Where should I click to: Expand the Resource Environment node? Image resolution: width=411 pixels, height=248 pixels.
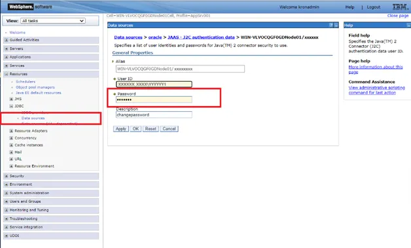11,166
